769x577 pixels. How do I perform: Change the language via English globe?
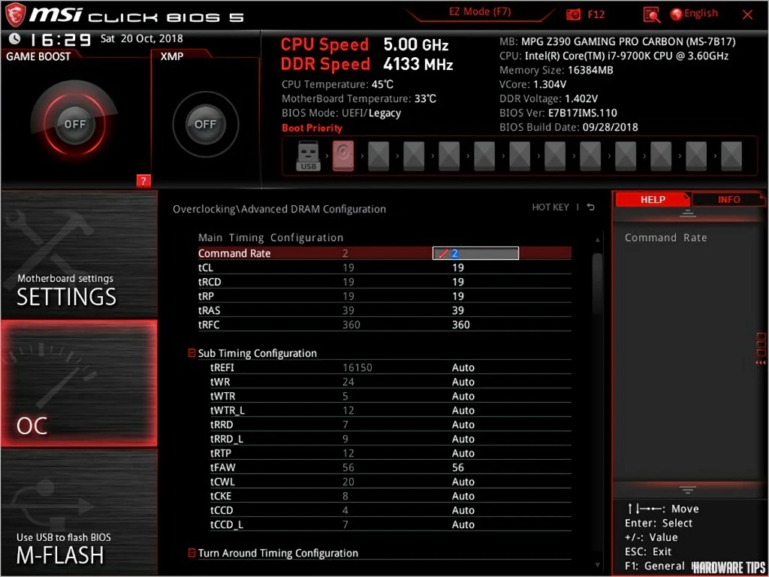click(x=693, y=14)
